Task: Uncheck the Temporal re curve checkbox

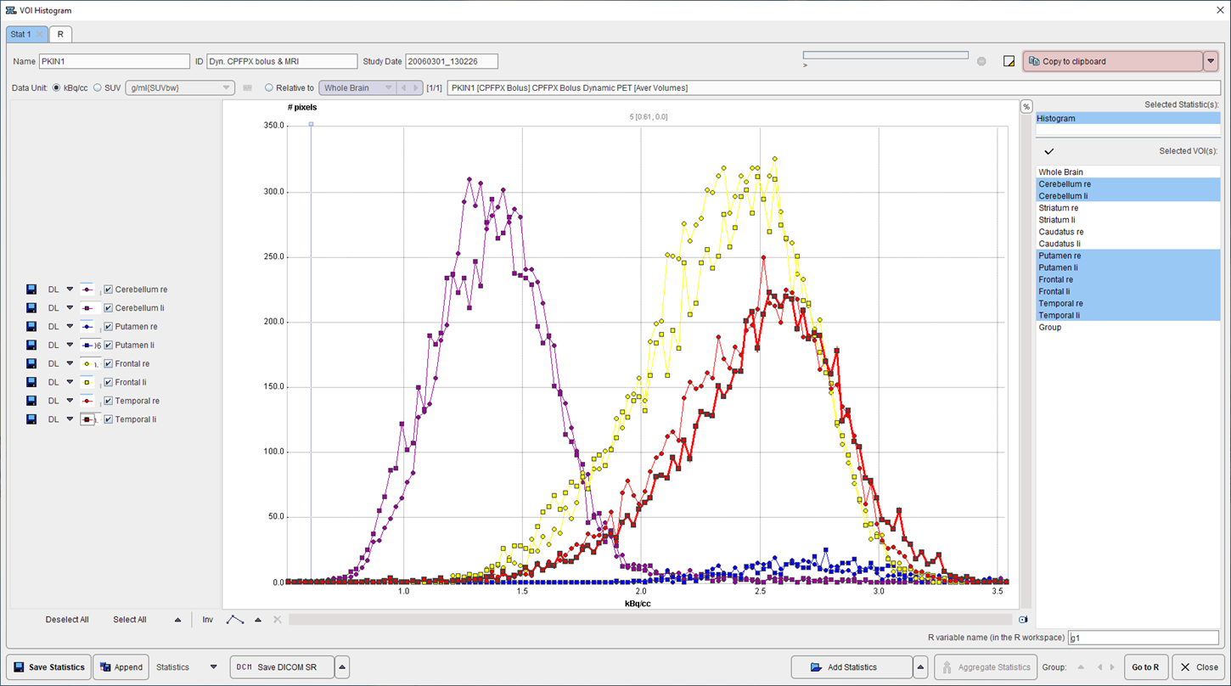Action: (x=108, y=401)
